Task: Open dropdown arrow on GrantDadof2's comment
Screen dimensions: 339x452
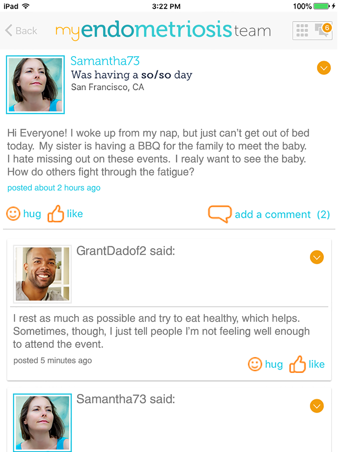Action: [x=317, y=258]
